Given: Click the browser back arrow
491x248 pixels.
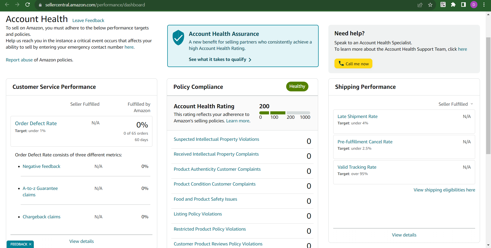Looking at the screenshot, I should coord(7,5).
